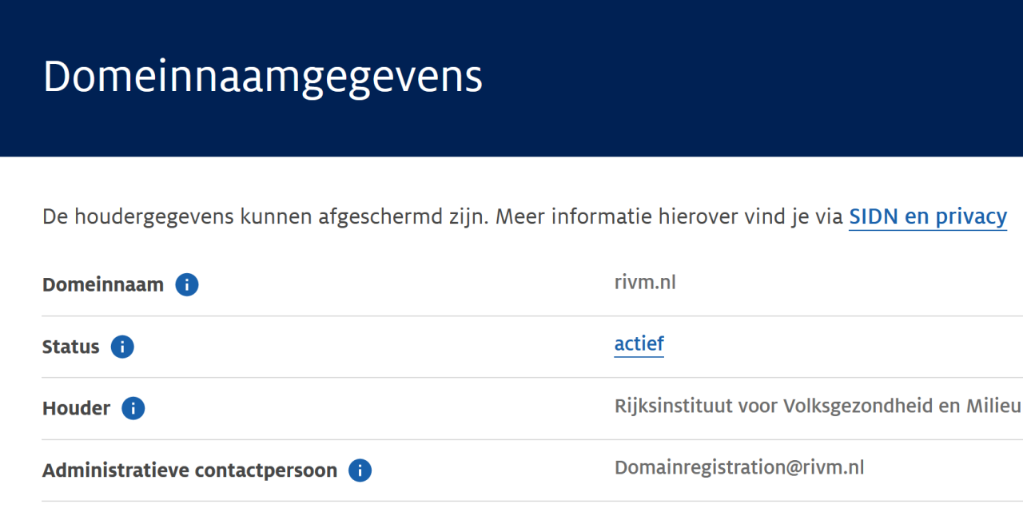1023x512 pixels.
Task: Click info icon for Administratieve contactpersoon
Action: click(360, 470)
